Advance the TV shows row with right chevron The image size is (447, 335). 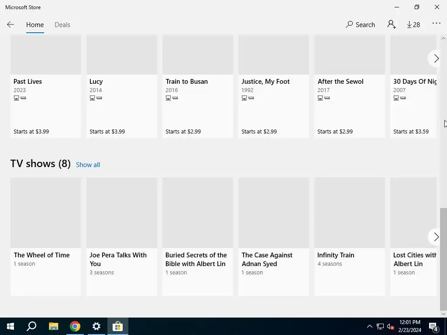click(x=436, y=237)
